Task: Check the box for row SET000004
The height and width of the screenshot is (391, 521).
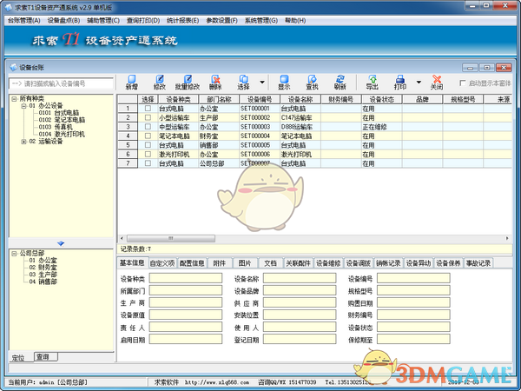Action: tap(148, 136)
